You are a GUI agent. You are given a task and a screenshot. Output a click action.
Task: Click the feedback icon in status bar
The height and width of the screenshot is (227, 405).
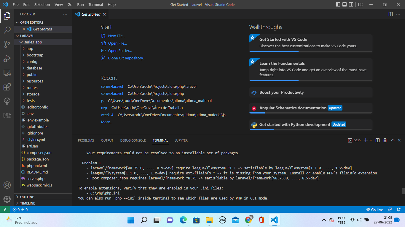point(390,210)
